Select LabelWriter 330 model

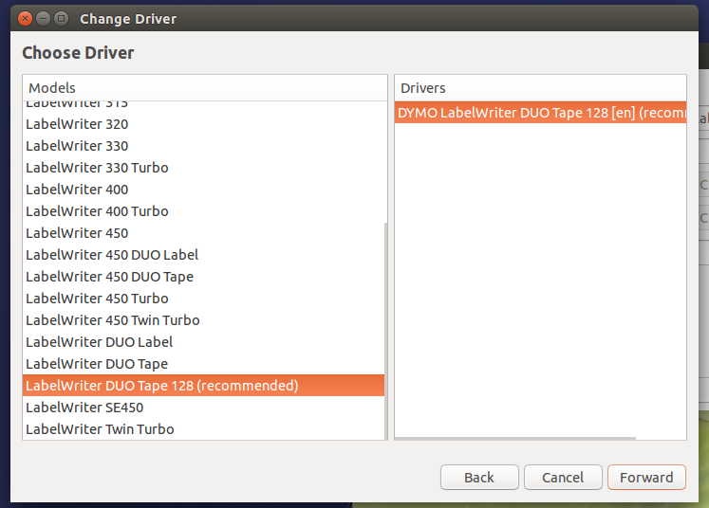pyautogui.click(x=203, y=146)
